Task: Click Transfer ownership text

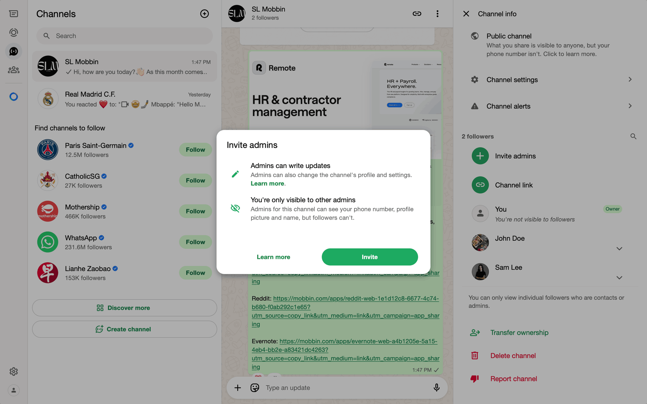Action: tap(519, 333)
